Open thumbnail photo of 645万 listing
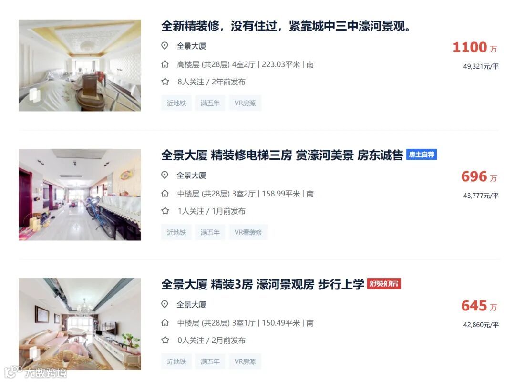The image size is (515, 382). [80, 324]
